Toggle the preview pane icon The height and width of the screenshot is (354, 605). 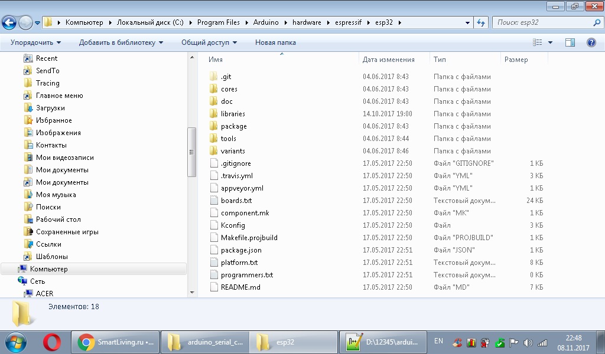pos(570,42)
